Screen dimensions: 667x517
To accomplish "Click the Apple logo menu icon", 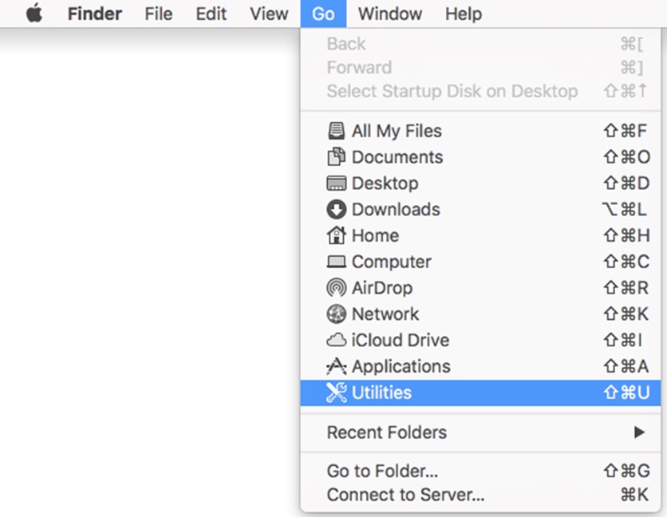I will coord(34,14).
